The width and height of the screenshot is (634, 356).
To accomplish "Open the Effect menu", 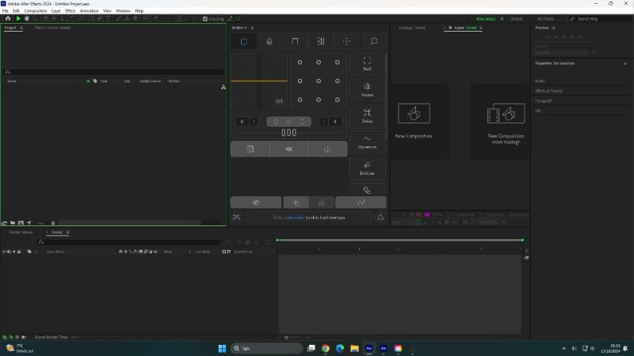I will click(70, 11).
